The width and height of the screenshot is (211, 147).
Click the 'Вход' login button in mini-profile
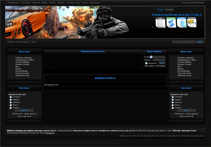(162, 63)
